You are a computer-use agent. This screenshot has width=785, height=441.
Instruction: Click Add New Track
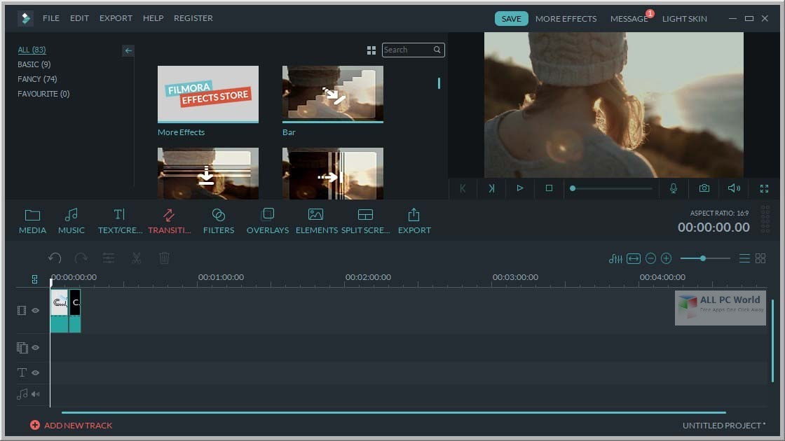coord(71,425)
